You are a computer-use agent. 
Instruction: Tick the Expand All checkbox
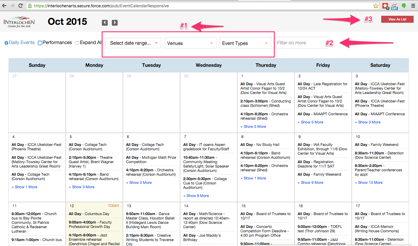tap(77, 43)
